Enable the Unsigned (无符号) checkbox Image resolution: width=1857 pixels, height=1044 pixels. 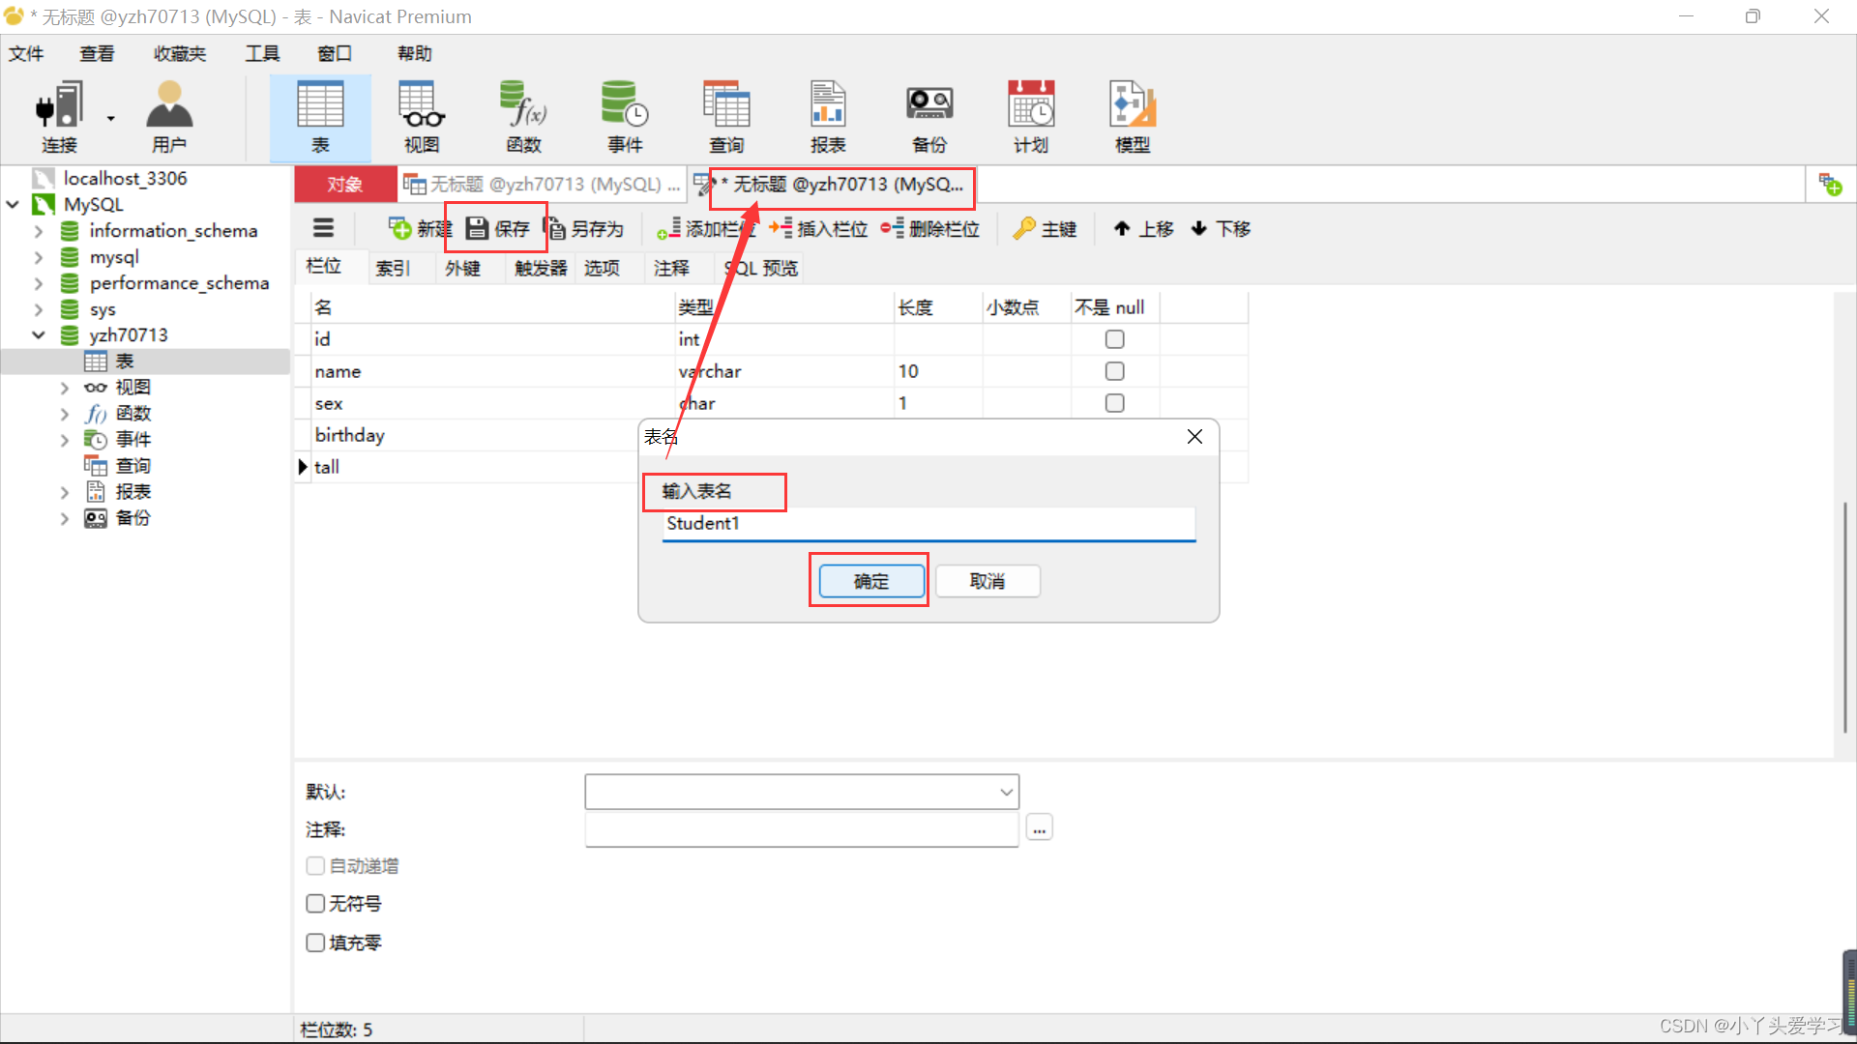(x=315, y=904)
